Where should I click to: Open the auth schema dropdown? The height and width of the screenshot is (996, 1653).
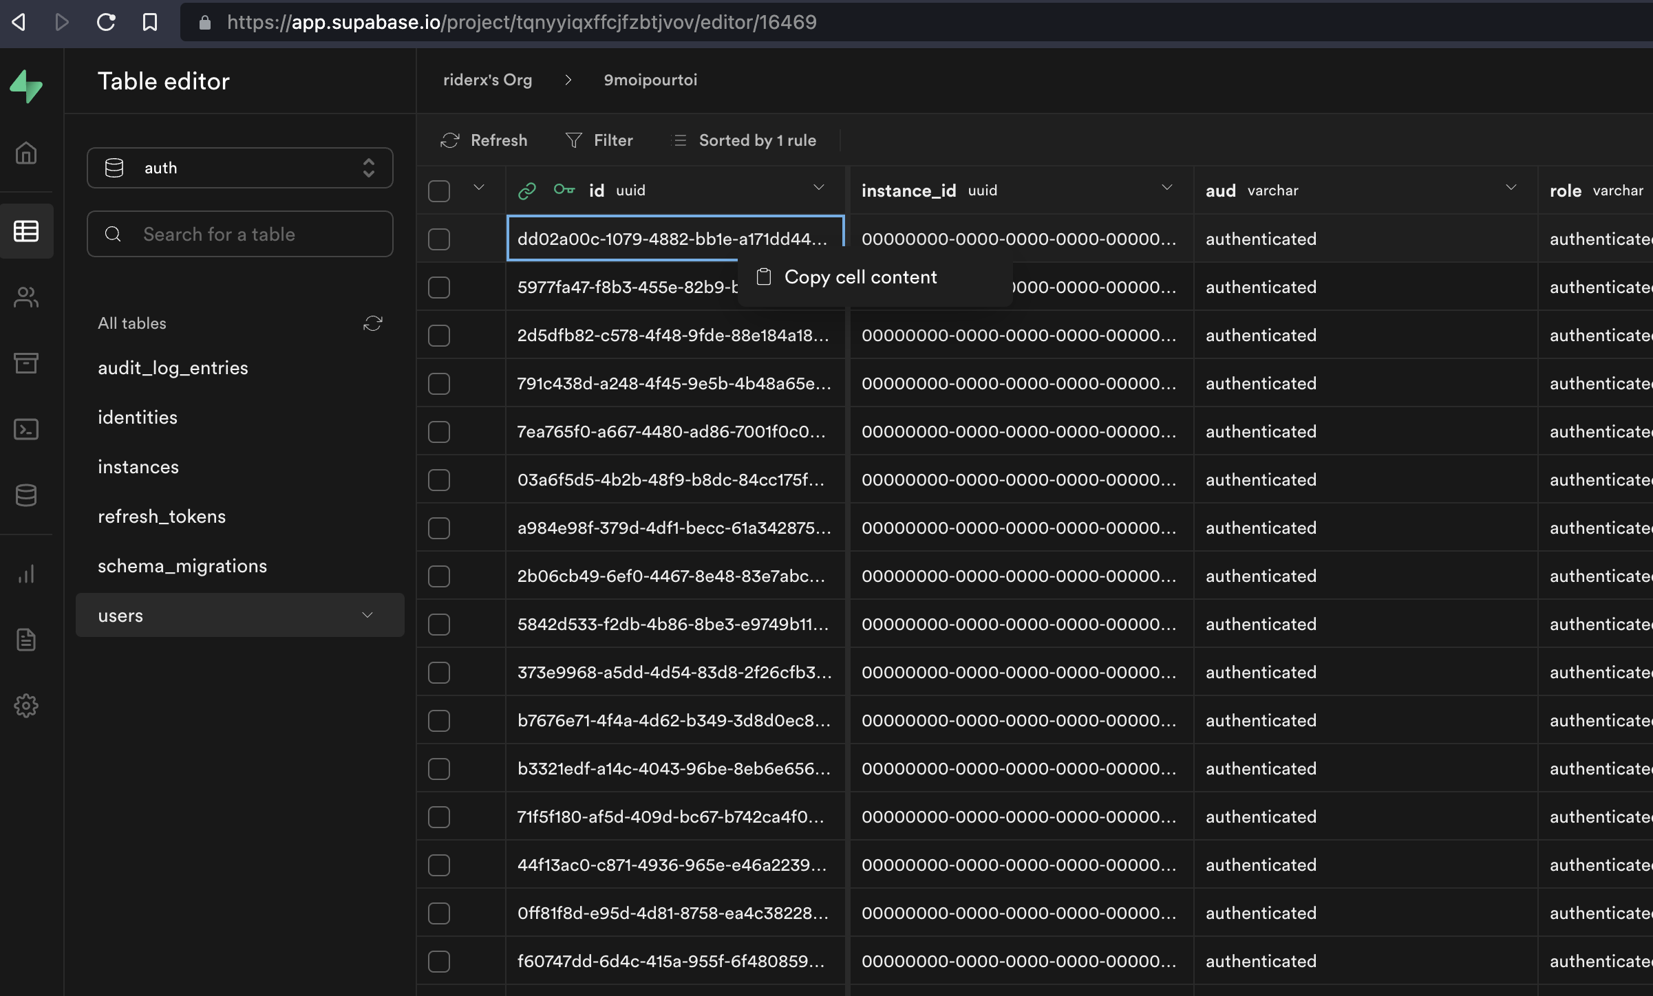tap(239, 168)
